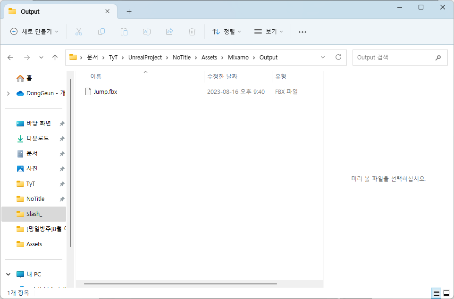The width and height of the screenshot is (454, 299).
Task: Open recent locations dropdown arrow
Action: coord(41,58)
